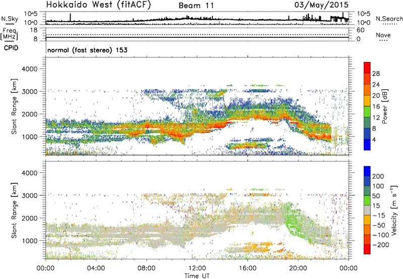
Task: Click the 'Time UT' axis title
Action: click(x=197, y=275)
